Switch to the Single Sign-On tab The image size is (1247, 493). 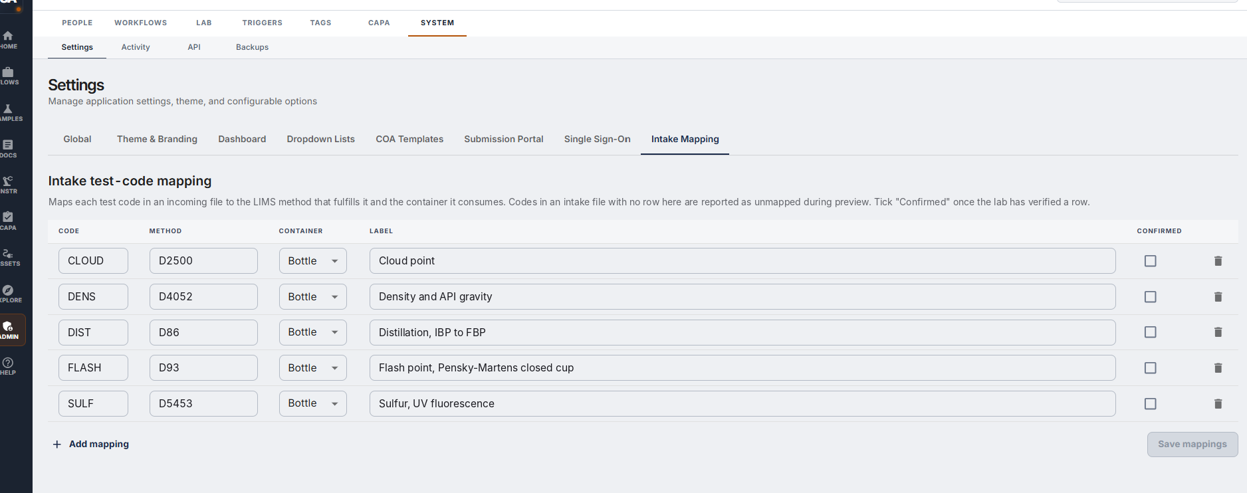pos(597,139)
